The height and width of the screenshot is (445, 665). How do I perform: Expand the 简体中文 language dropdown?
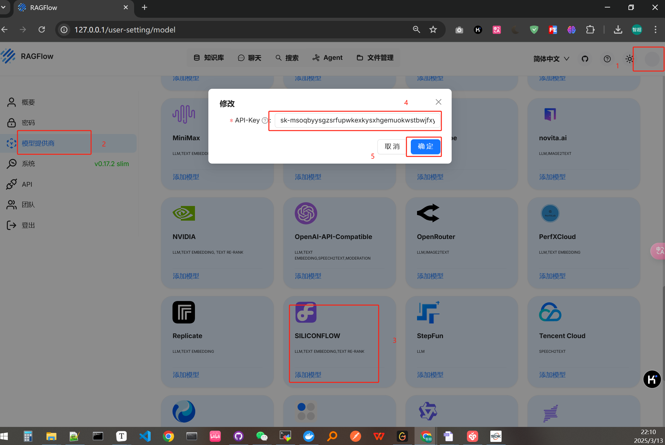coord(551,59)
